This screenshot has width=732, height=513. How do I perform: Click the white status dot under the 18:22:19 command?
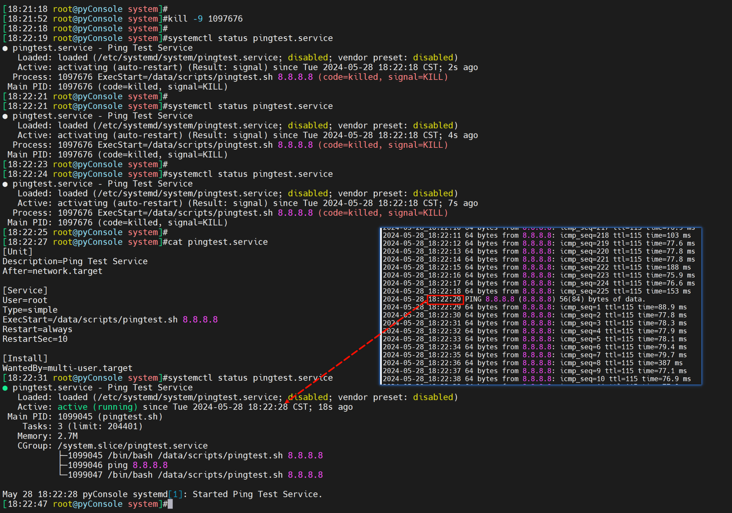(5, 49)
